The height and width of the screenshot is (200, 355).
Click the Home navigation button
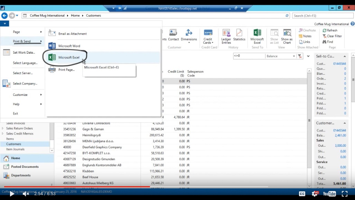(27, 158)
